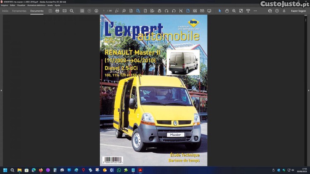Open more tools ellipsis menu
The height and width of the screenshot is (174, 310).
[255, 11]
